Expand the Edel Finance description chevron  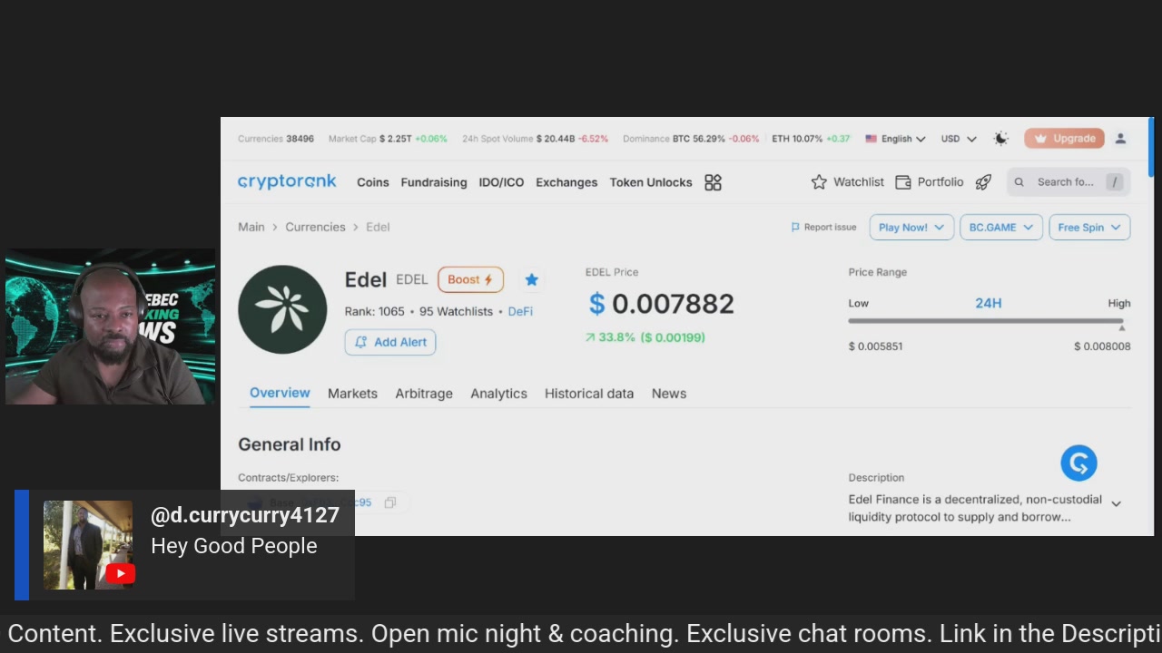1116,503
